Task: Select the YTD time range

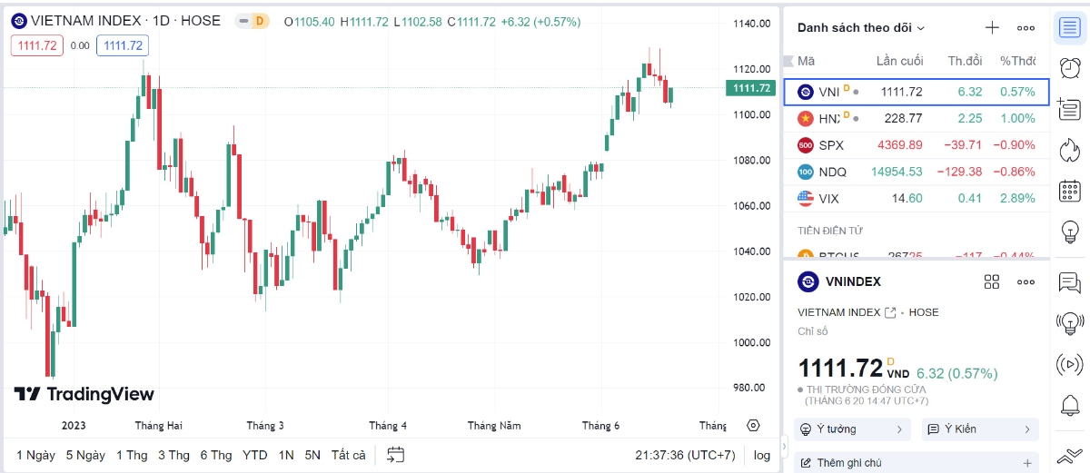Action: 255,455
